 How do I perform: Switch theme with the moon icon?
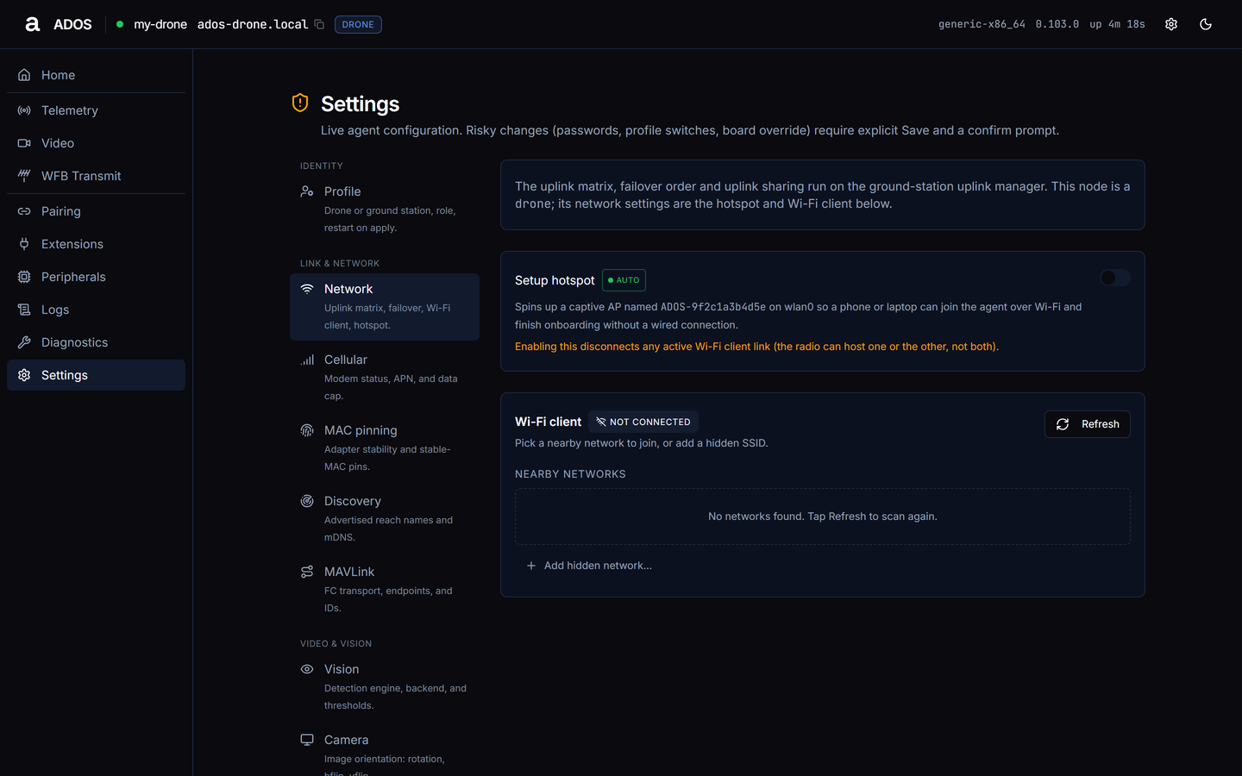[x=1206, y=24]
